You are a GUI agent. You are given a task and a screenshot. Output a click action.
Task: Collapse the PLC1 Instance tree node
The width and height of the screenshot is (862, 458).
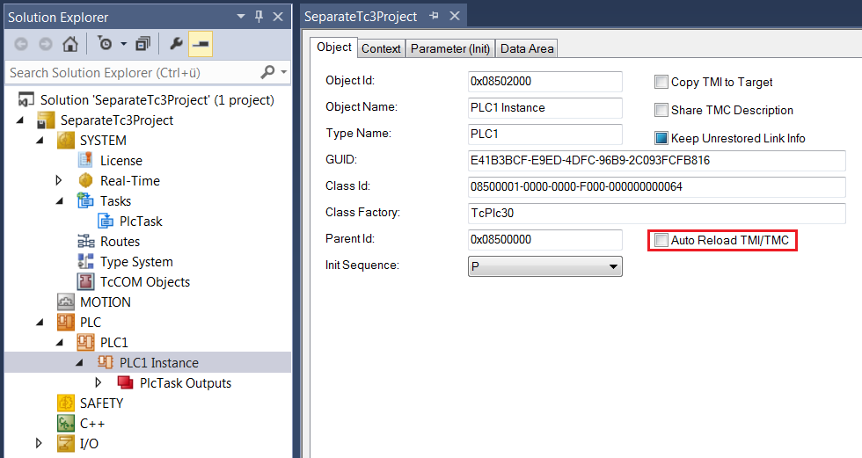[79, 362]
